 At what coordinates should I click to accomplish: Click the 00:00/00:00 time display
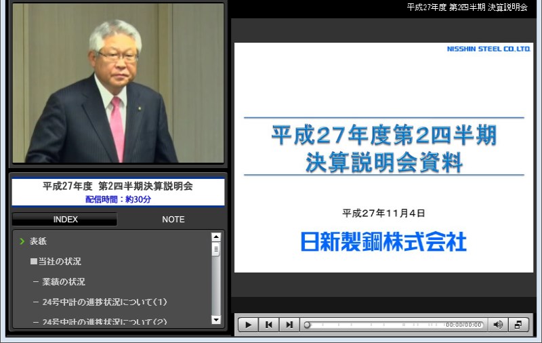coord(463,325)
